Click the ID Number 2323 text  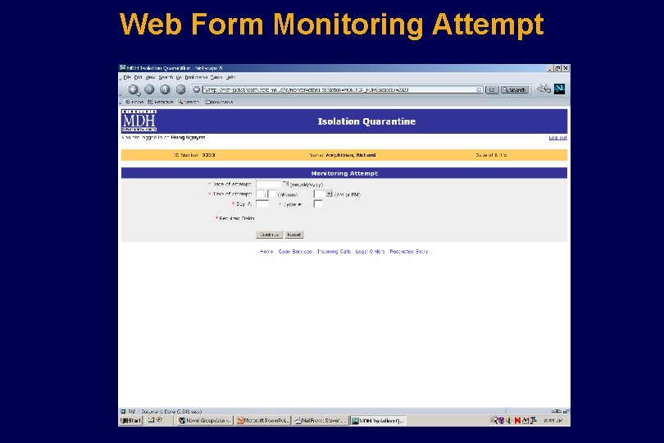[x=195, y=155]
